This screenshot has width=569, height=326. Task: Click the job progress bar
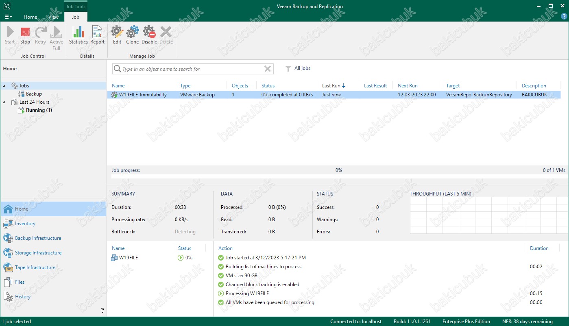pyautogui.click(x=338, y=177)
